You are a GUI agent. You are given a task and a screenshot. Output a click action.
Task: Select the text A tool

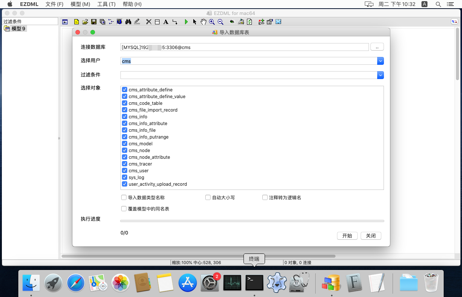[166, 22]
